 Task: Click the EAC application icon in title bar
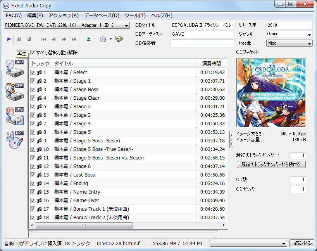pos(6,6)
